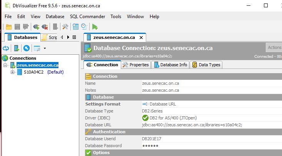Click the Options green checkmark icon
The width and height of the screenshot is (282, 156).
(88, 153)
